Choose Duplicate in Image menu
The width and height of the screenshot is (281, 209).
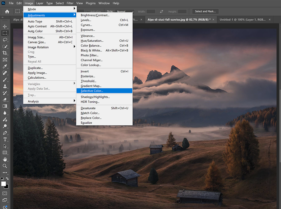click(x=50, y=68)
